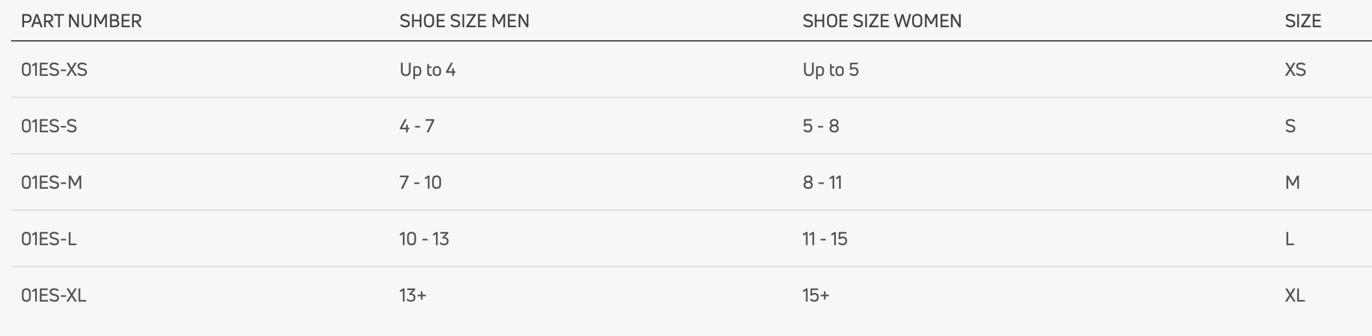
Task: Select part number 01ES-L
Action: (x=49, y=239)
